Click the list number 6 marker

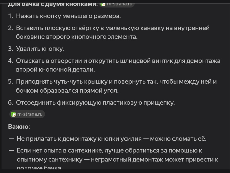pyautogui.click(x=10, y=103)
